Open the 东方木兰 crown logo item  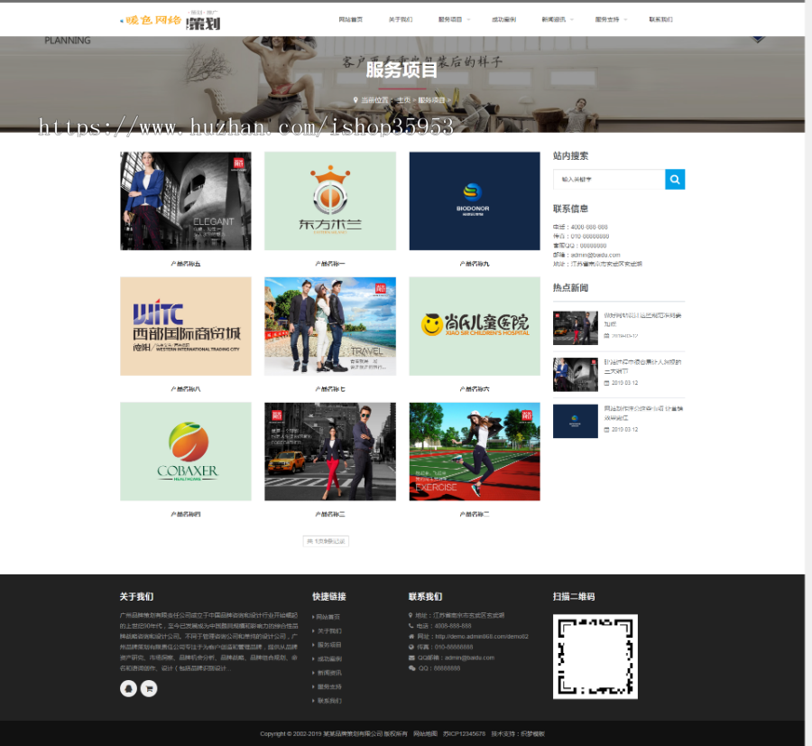coord(329,200)
